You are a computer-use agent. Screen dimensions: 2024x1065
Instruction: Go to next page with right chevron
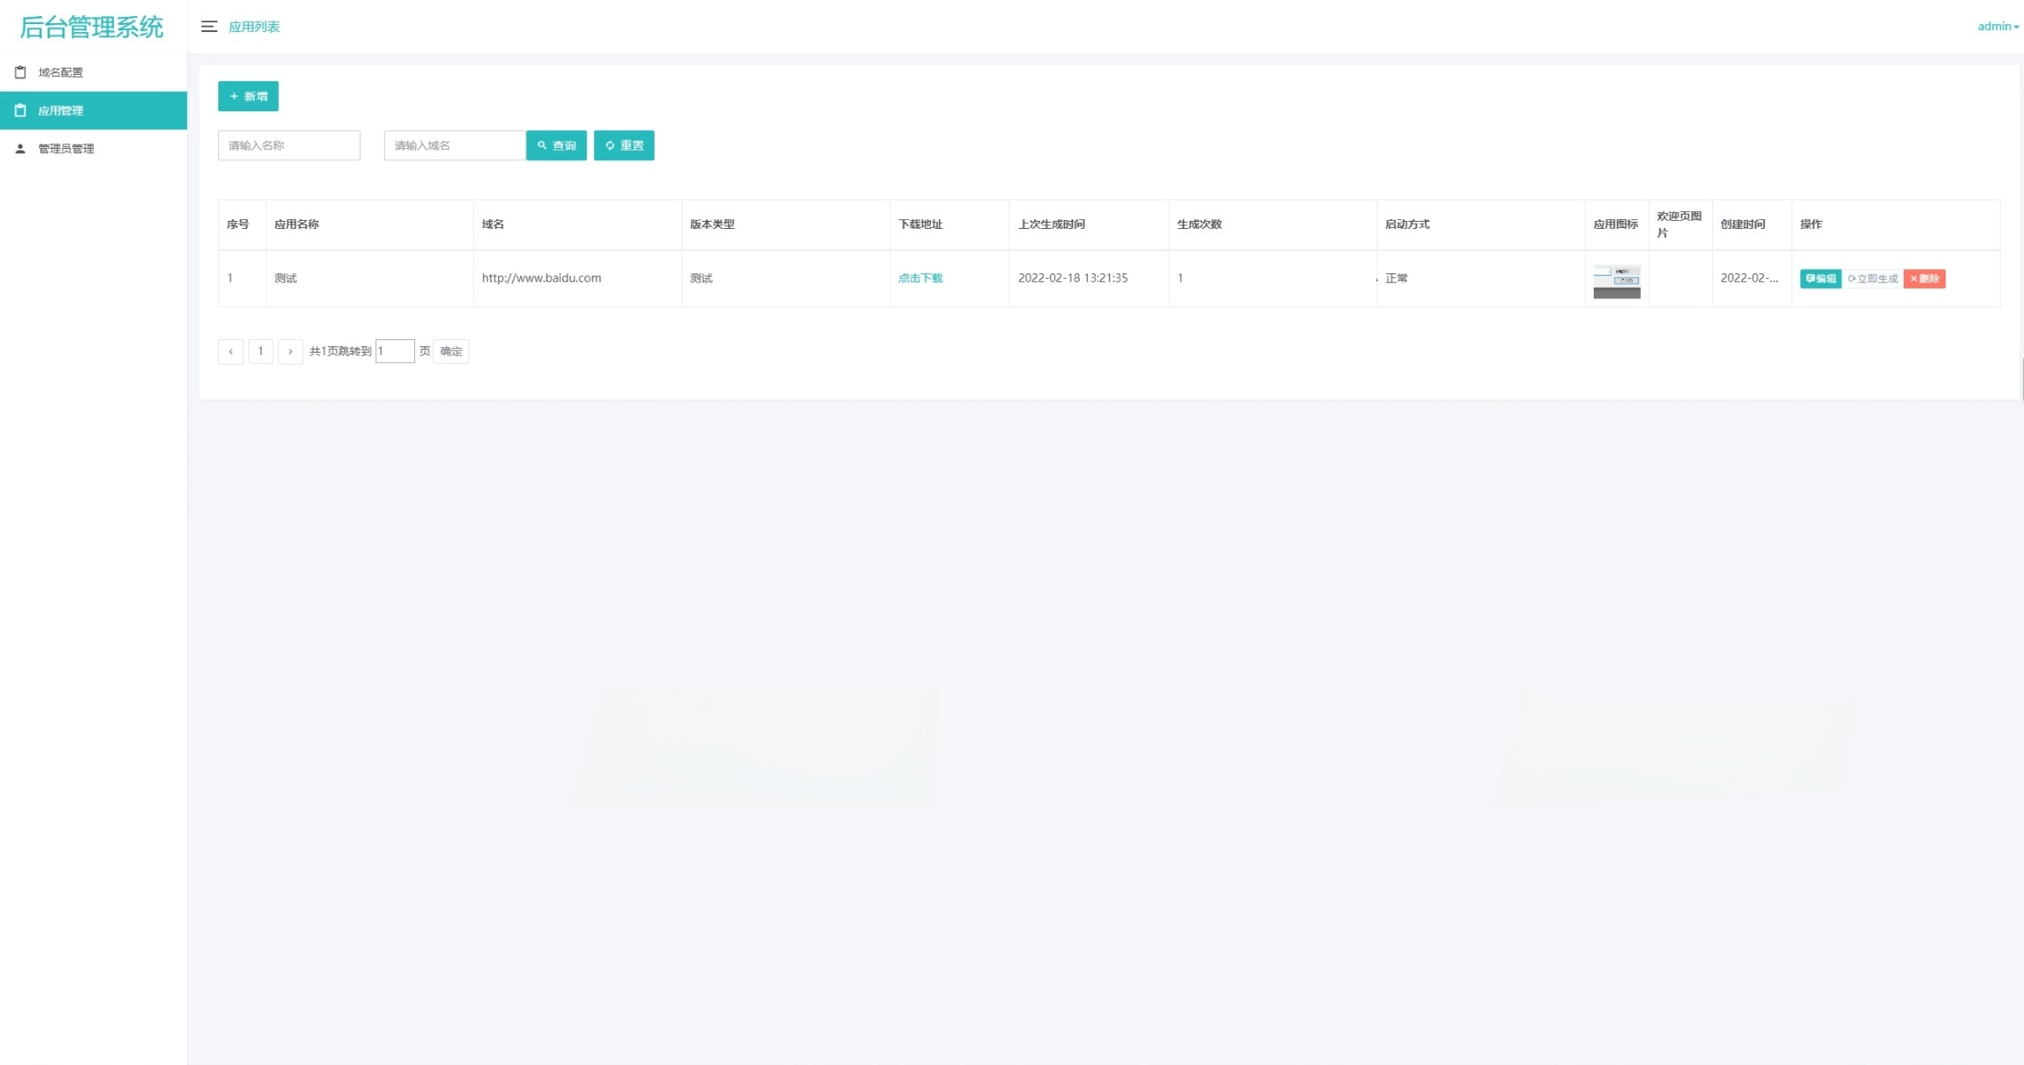click(290, 351)
